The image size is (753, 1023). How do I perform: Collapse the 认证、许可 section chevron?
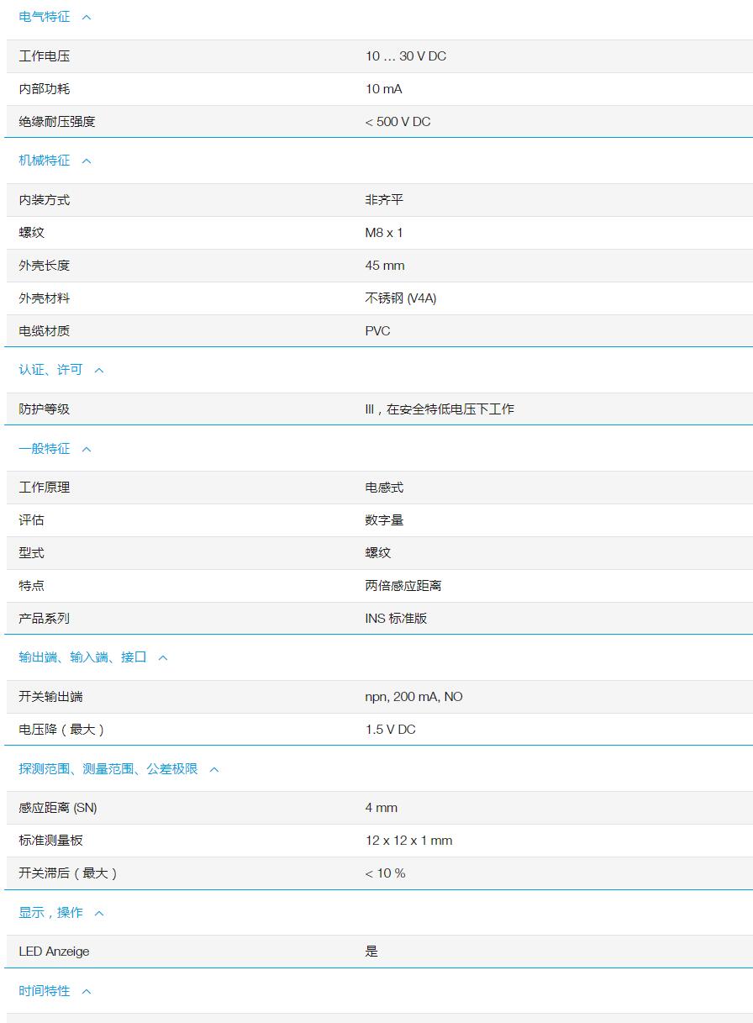[98, 370]
